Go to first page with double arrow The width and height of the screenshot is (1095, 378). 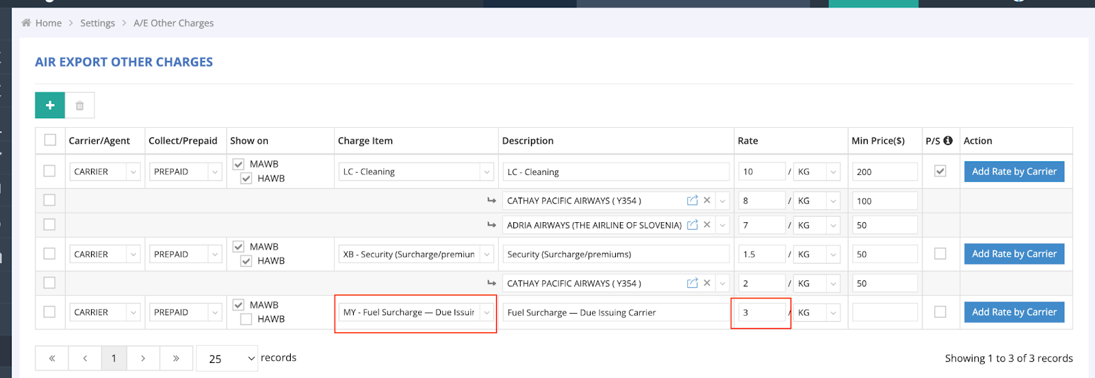tap(52, 358)
